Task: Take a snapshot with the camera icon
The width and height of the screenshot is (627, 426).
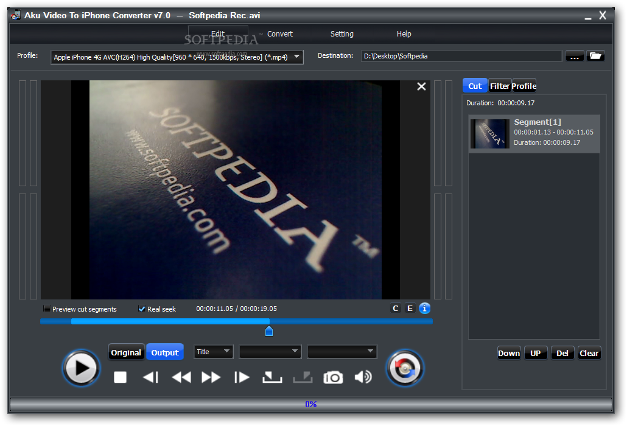Action: 333,377
